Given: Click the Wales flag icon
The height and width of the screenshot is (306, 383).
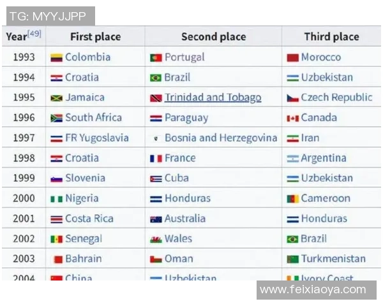Looking at the screenshot, I should pyautogui.click(x=156, y=239).
